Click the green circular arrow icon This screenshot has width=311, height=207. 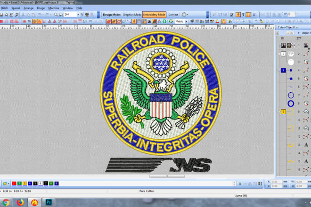(171, 21)
